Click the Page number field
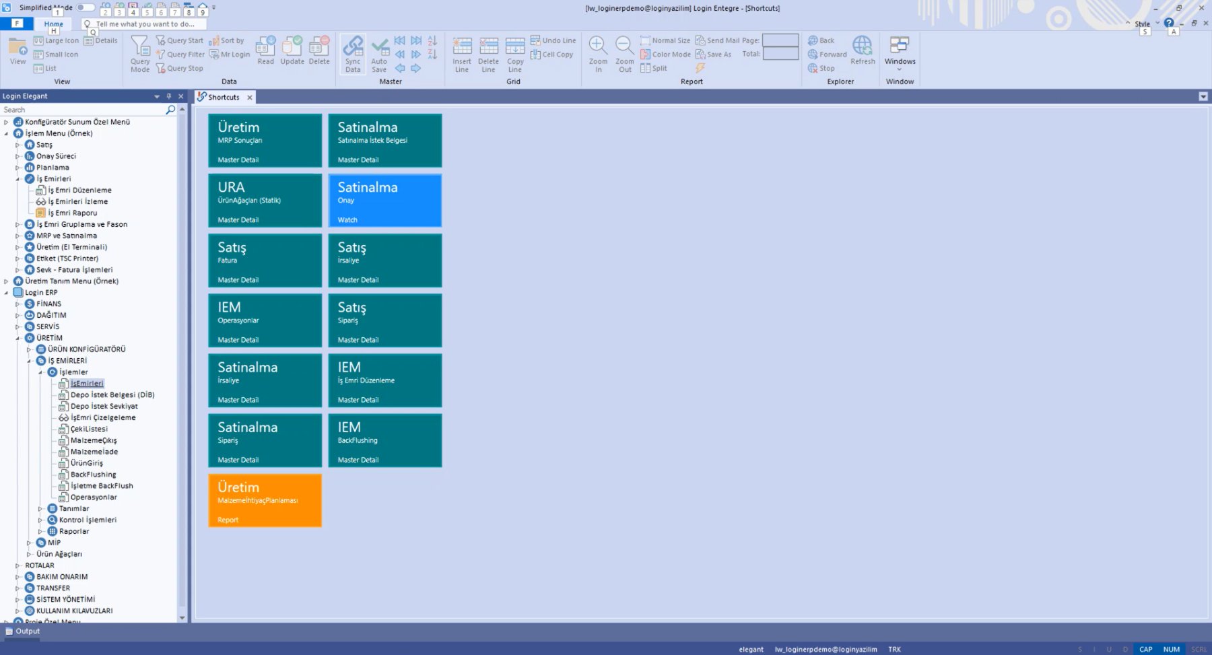 (780, 40)
